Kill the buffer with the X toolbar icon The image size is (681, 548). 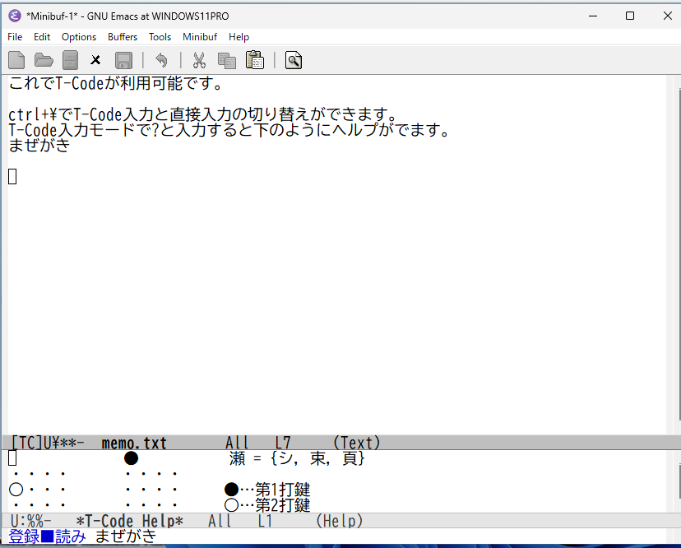pyautogui.click(x=95, y=60)
